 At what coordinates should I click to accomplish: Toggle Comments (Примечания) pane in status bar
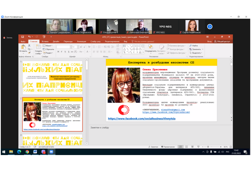tap(170, 146)
